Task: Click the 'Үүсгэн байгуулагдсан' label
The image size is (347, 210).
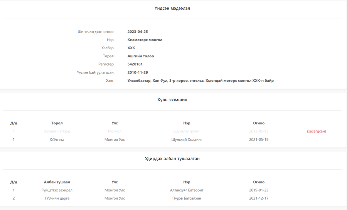Action: [x=95, y=72]
